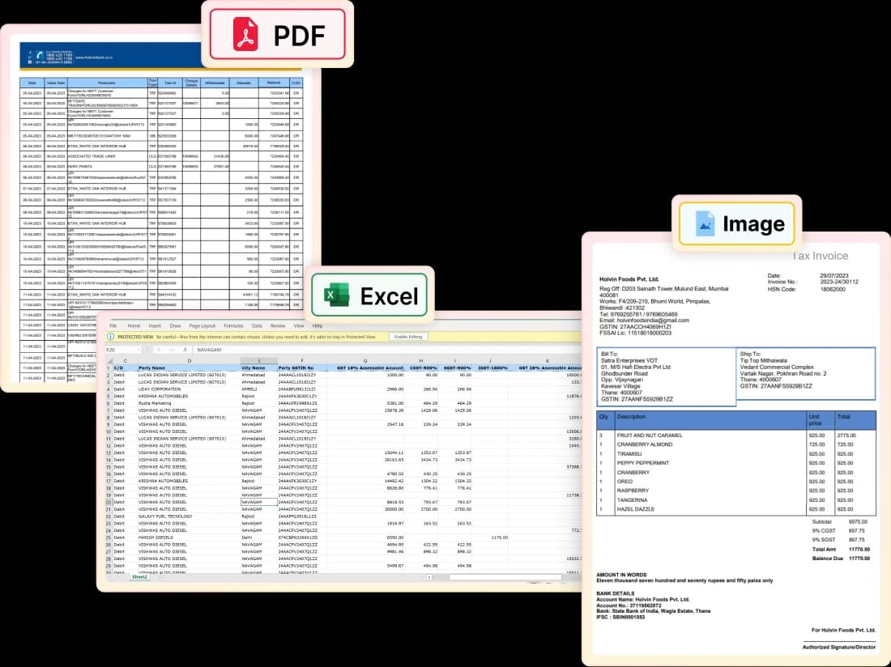Click the insert function fx icon
This screenshot has width=891, height=667.
[x=185, y=350]
